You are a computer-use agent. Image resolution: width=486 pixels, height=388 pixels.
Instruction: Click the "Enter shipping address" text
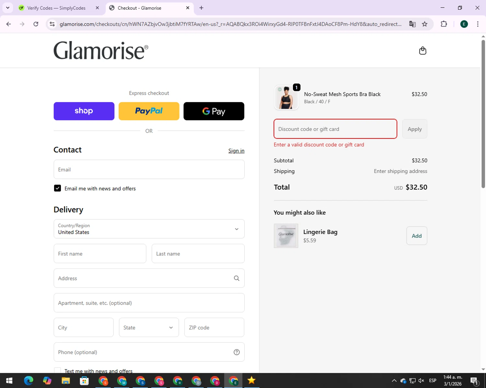[400, 171]
